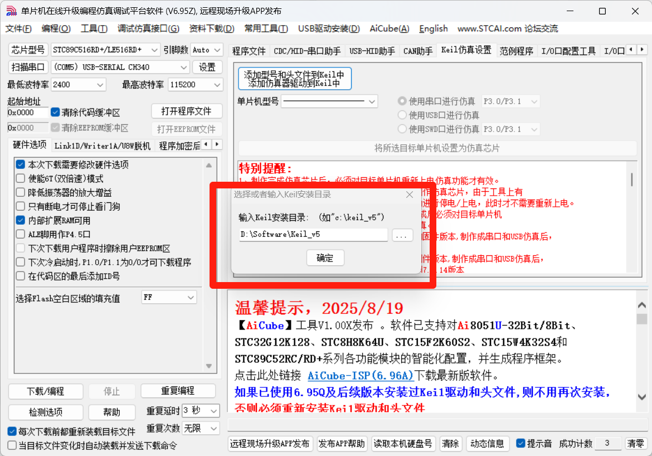Click 添加型号和头文件到Keil中 button

[x=295, y=79]
